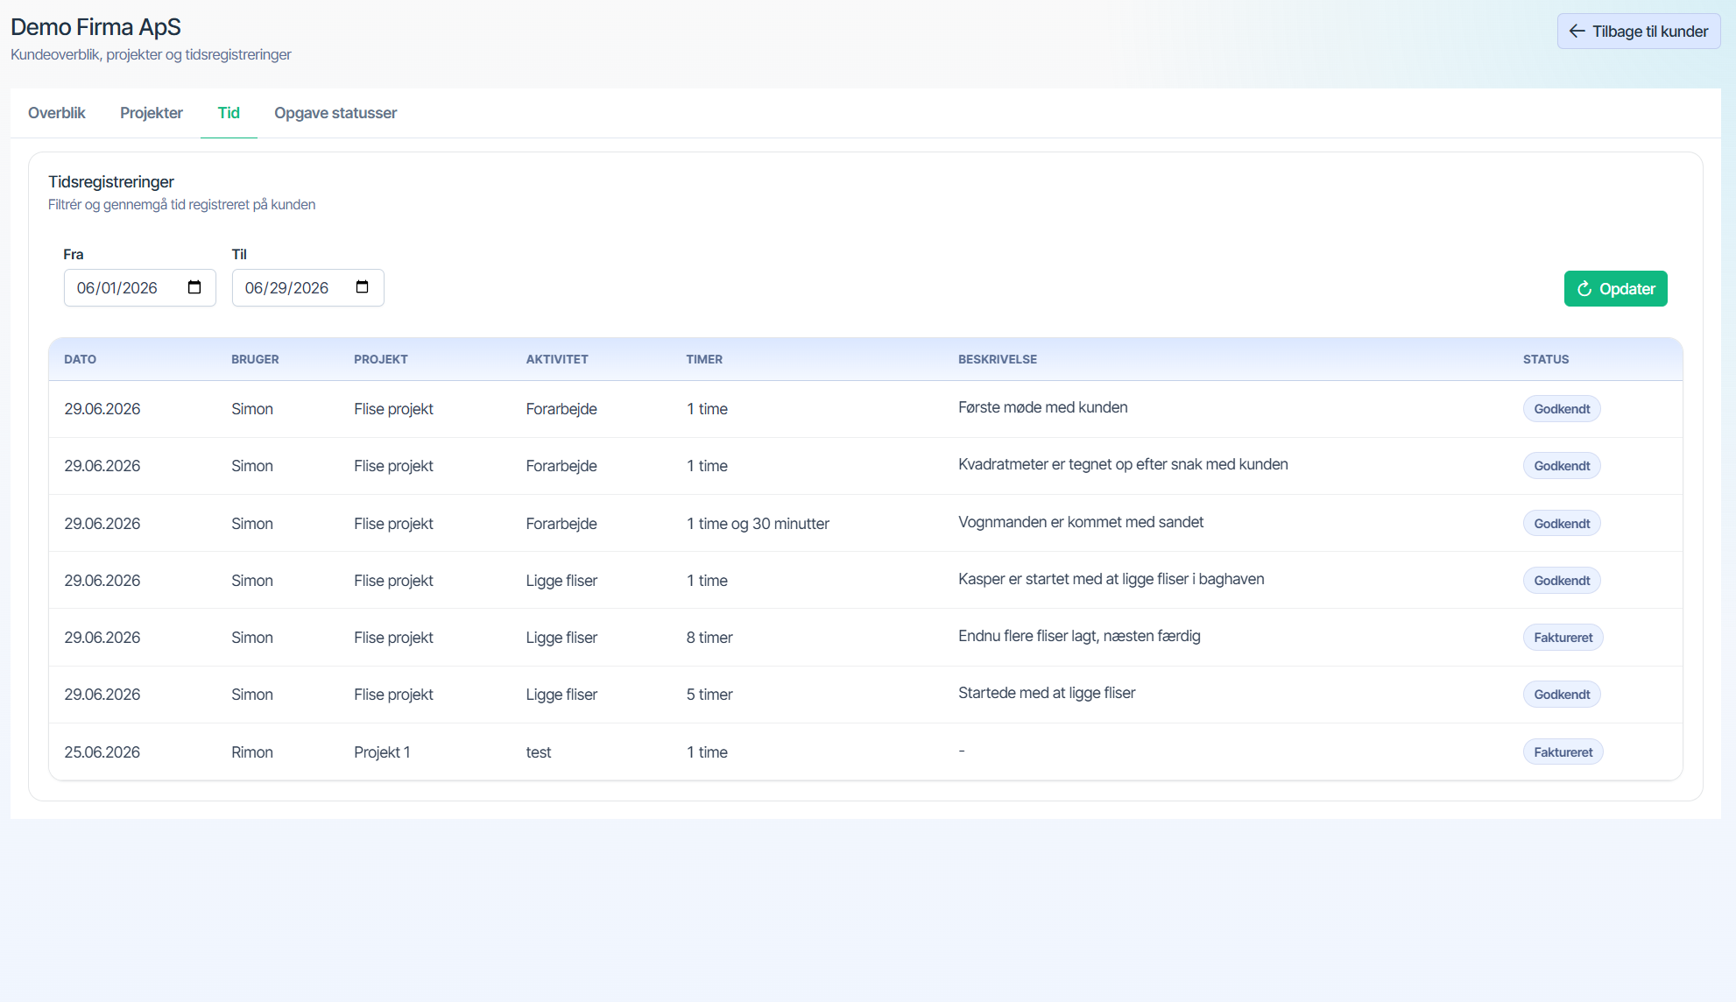
Task: Click the Til date input showing 06/29/2026
Action: point(308,288)
